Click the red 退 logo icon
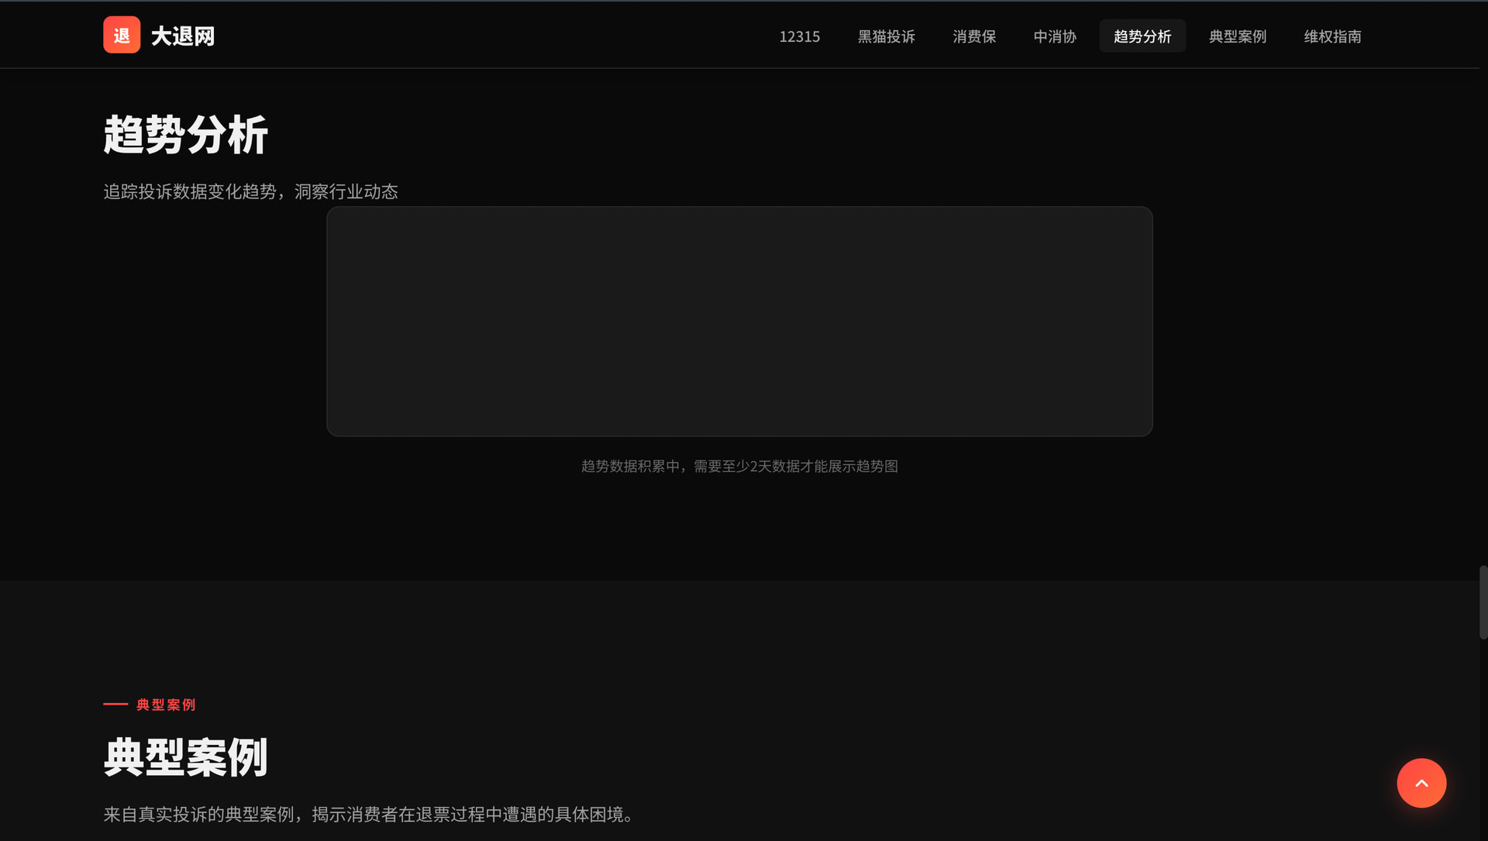 (x=122, y=35)
